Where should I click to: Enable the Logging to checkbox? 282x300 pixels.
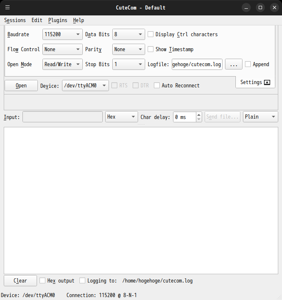pos(82,280)
